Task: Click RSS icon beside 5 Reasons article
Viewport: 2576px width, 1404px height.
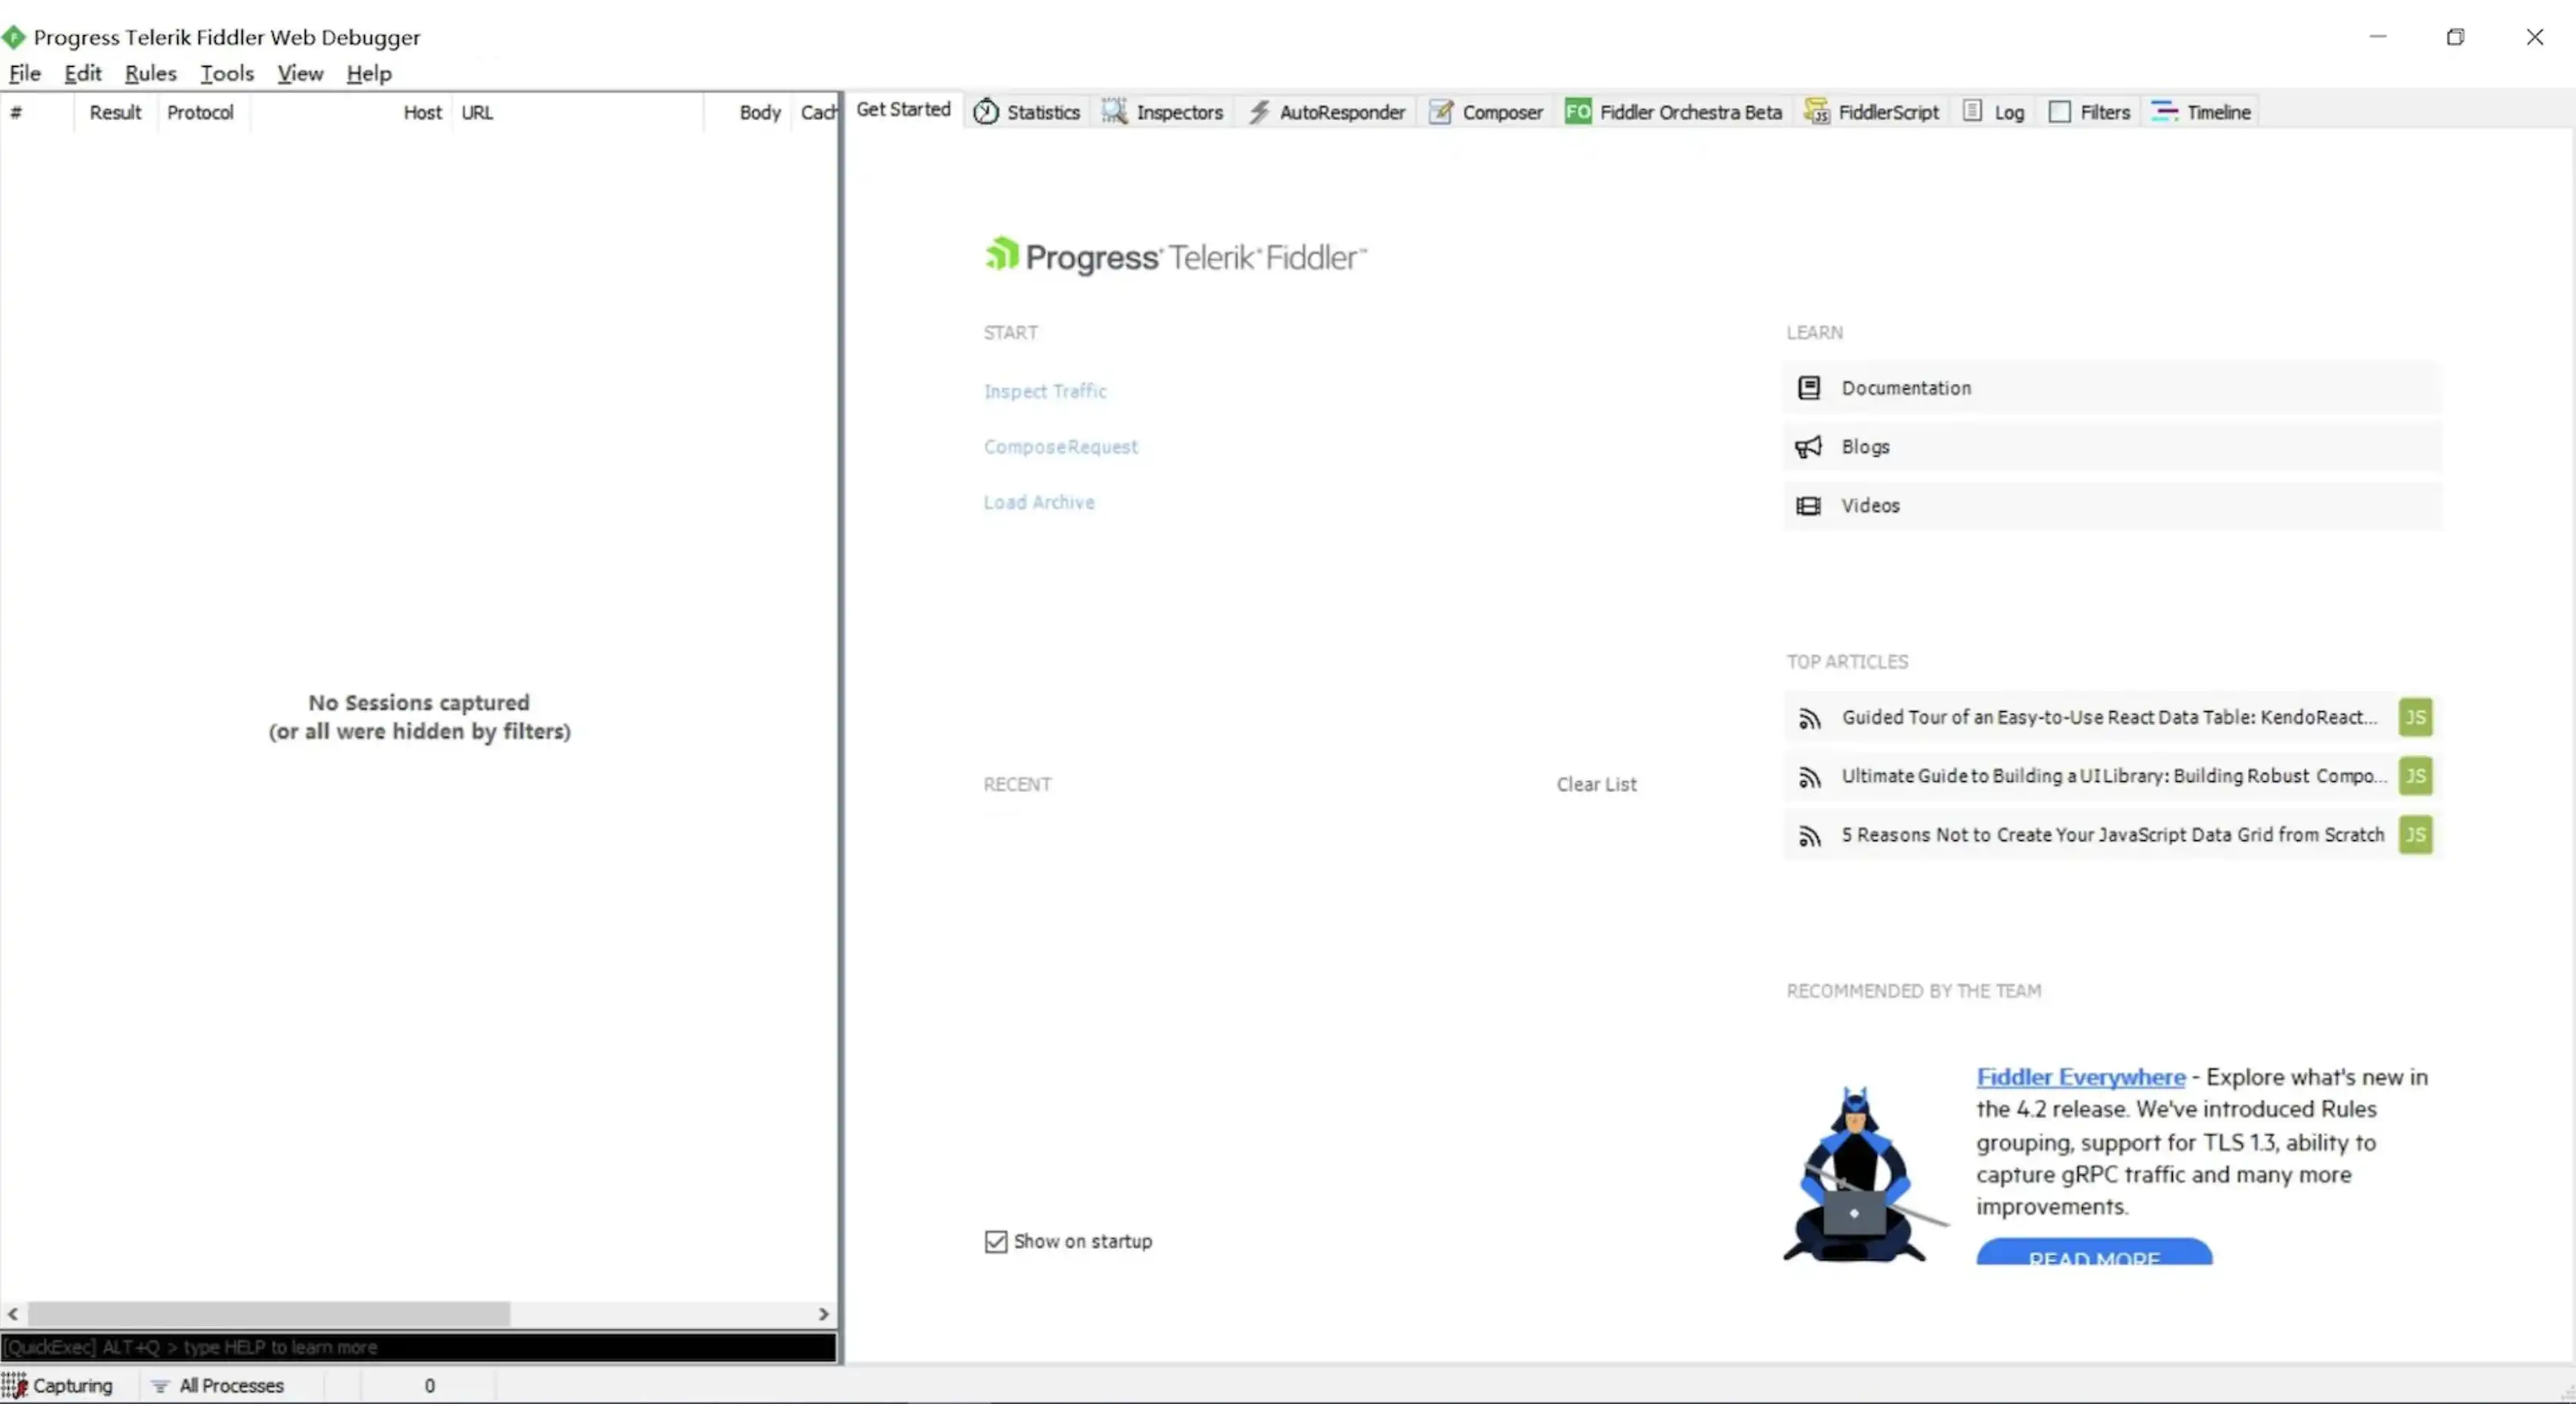Action: click(x=1809, y=836)
